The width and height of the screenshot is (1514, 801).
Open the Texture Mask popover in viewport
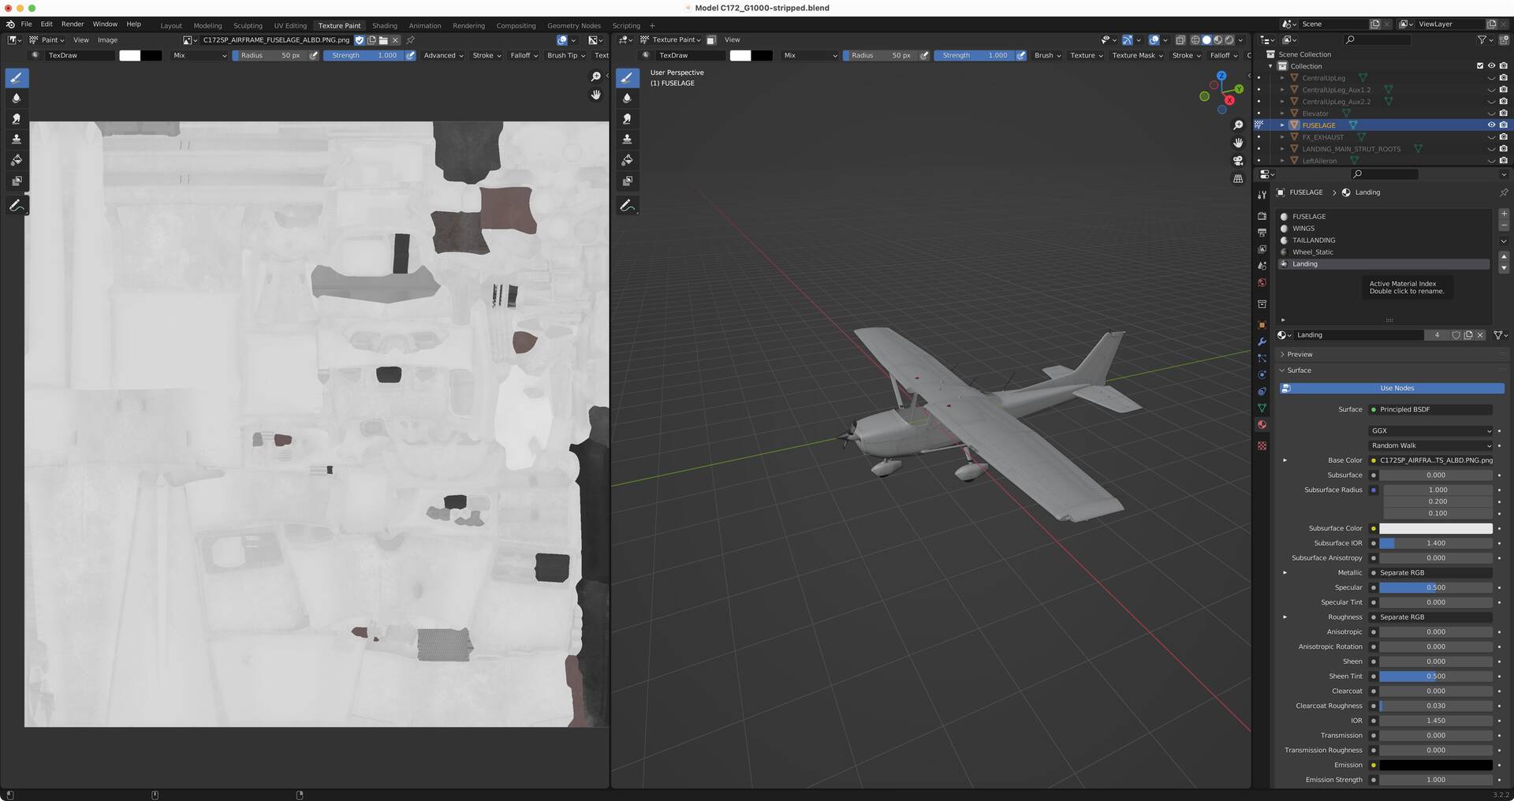(x=1136, y=55)
